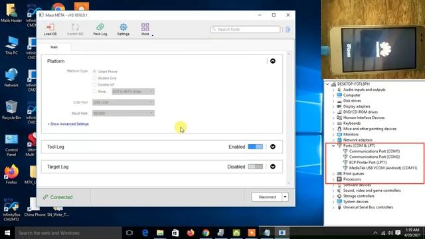Open the Pack Log tool

click(x=100, y=29)
